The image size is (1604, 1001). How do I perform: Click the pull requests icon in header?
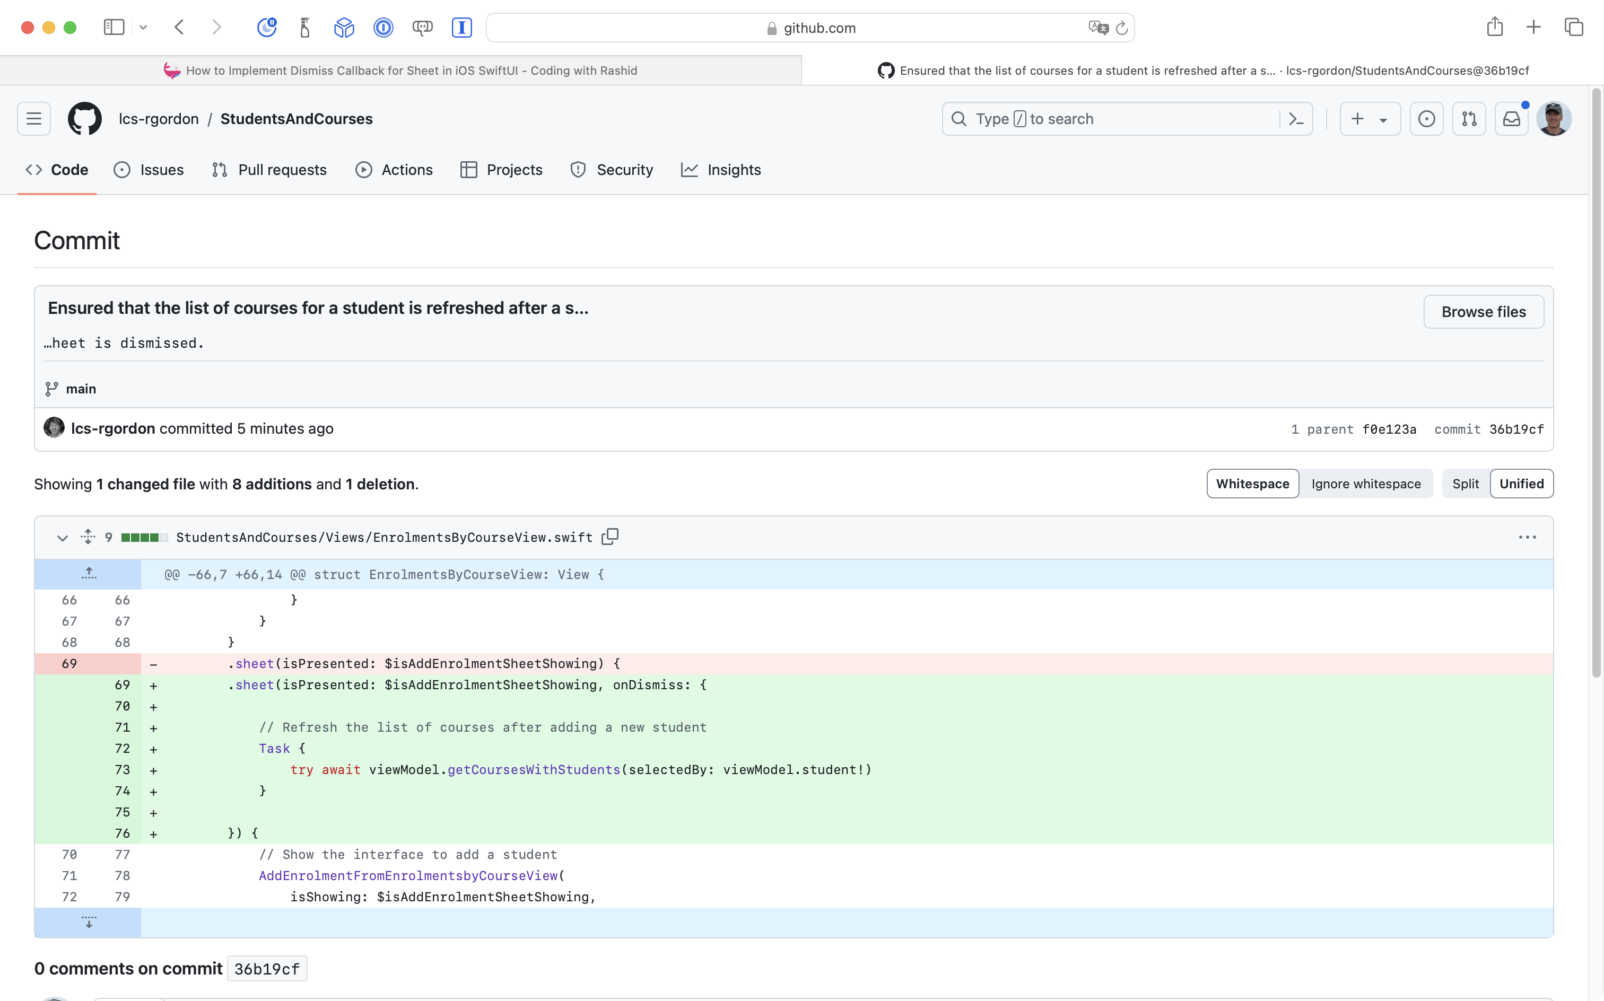coord(1469,119)
